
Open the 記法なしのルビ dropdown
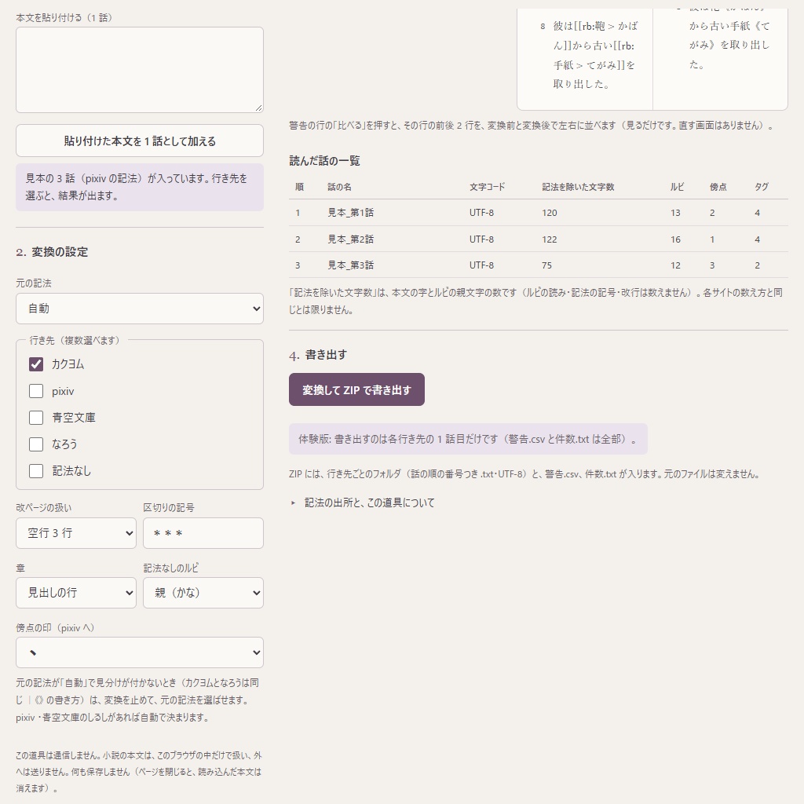[x=203, y=593]
